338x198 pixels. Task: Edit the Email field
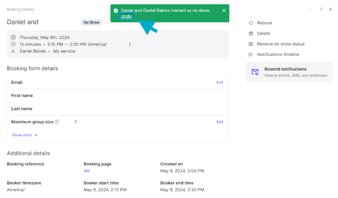coord(220,82)
